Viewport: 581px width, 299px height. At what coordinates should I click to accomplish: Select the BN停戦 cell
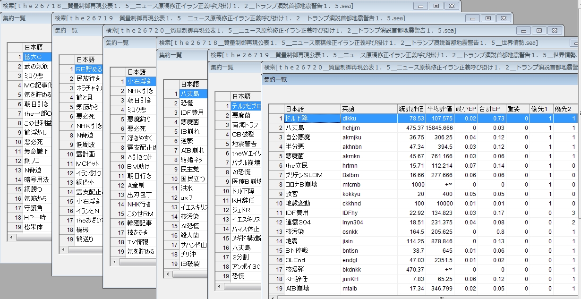[312, 250]
